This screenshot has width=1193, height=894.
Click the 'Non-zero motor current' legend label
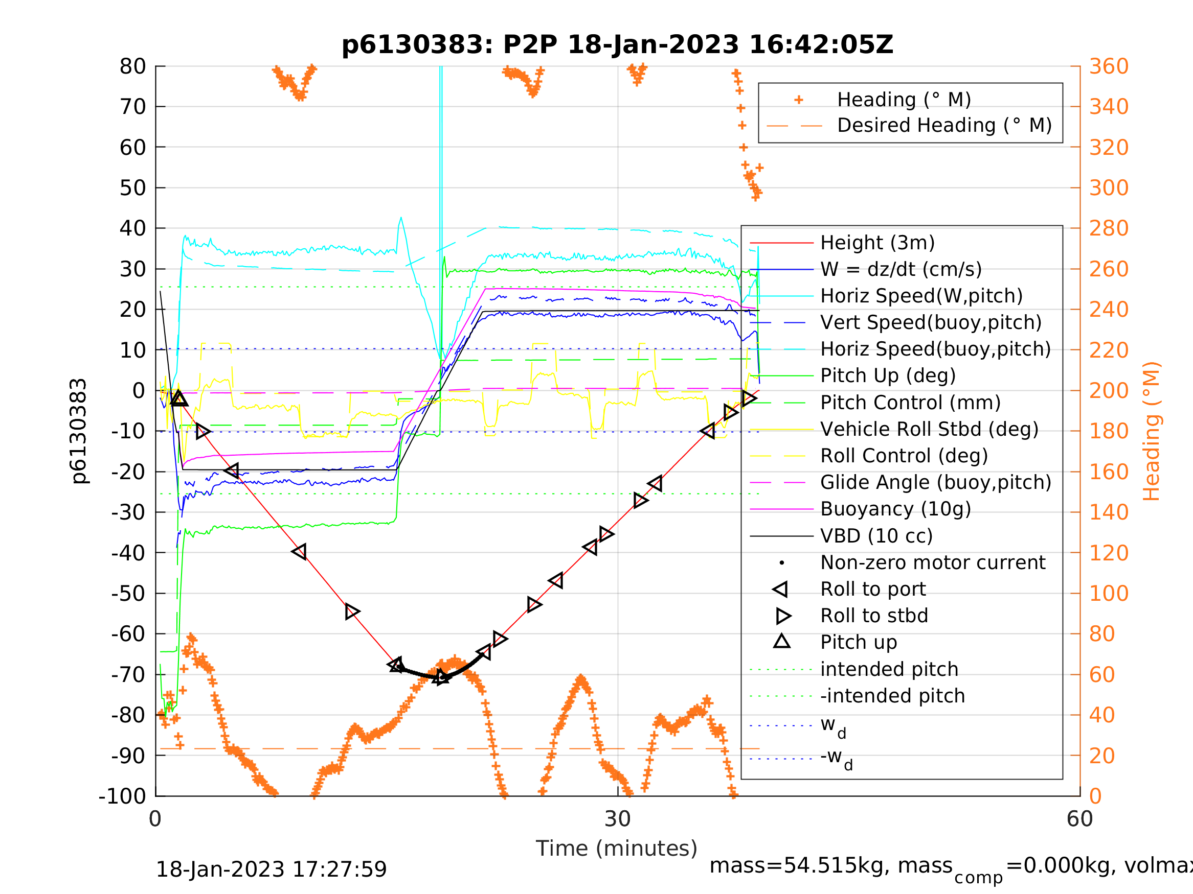pyautogui.click(x=933, y=563)
